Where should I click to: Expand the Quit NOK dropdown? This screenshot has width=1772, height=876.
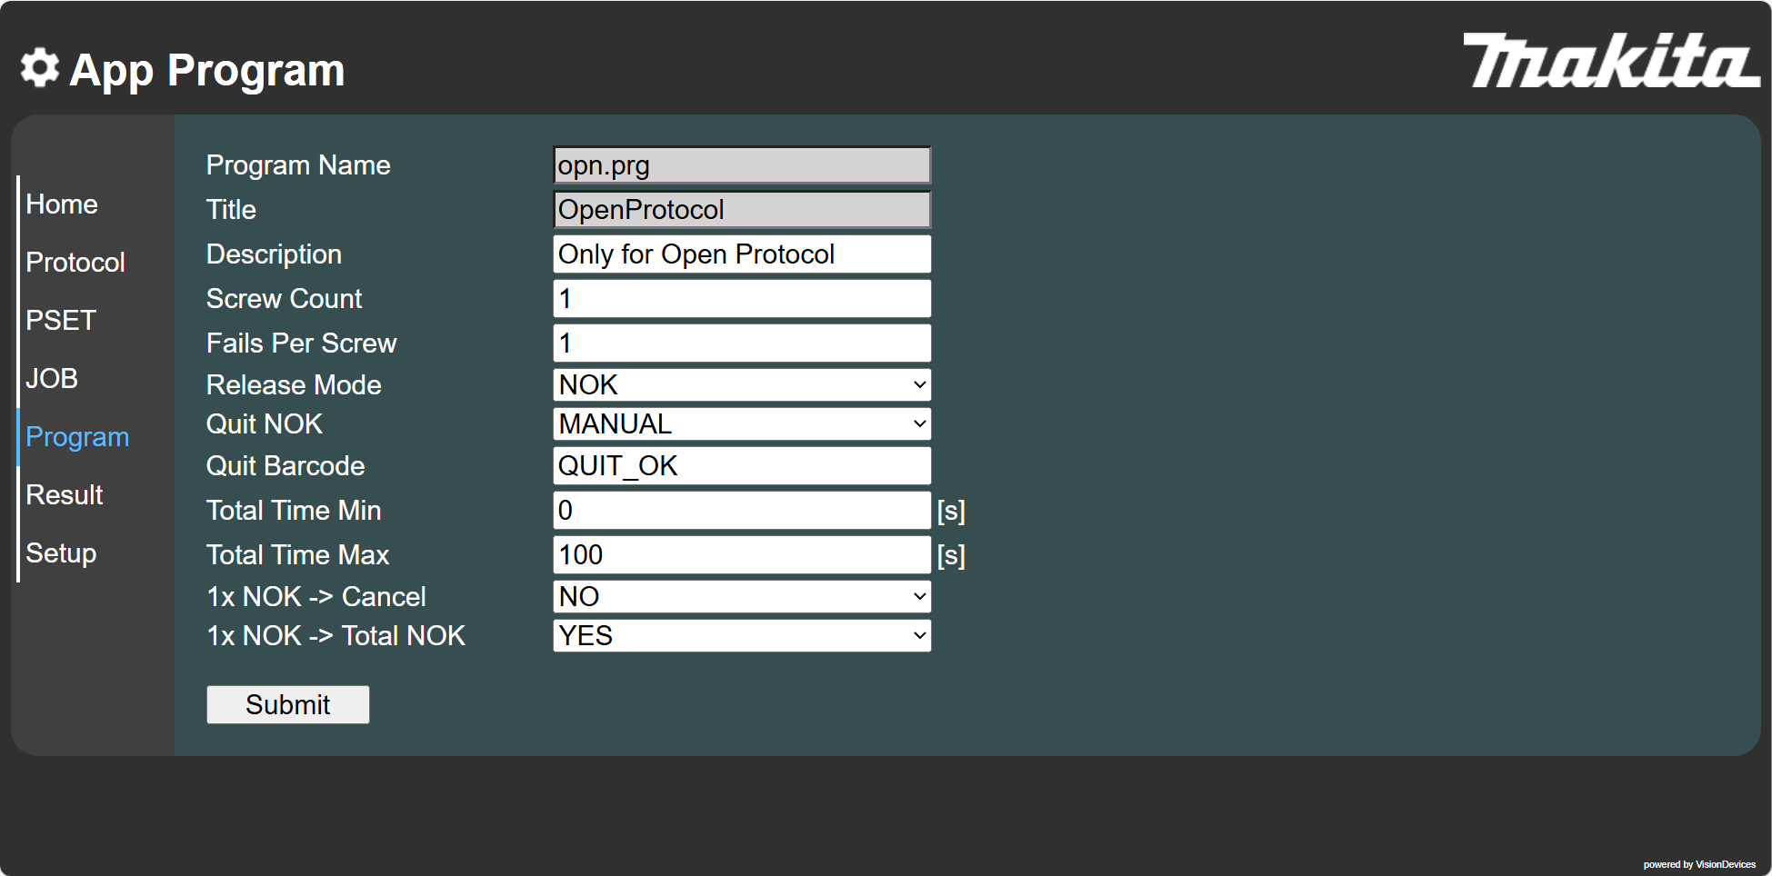click(742, 424)
